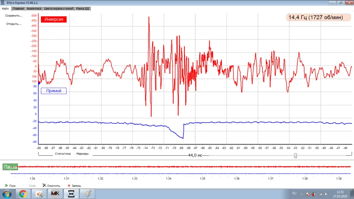
Task: Click the 44,0 мс scale label
Action: 195,155
